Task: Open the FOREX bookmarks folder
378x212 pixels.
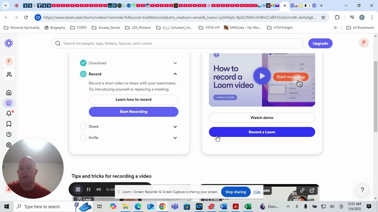Action: tap(78, 28)
